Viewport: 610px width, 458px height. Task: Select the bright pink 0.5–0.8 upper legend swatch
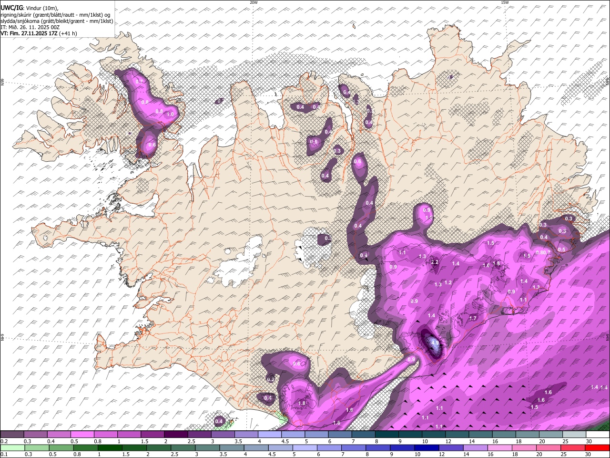coord(82,435)
